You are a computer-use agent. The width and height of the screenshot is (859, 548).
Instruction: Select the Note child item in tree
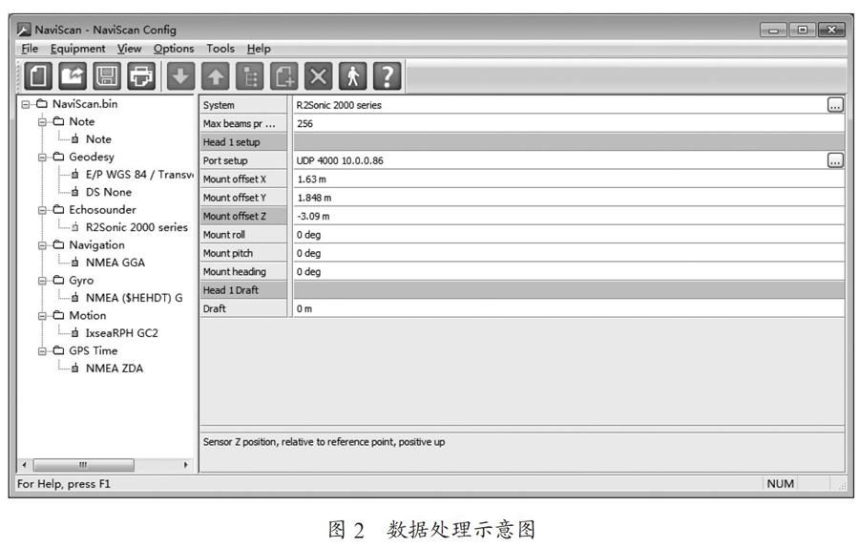pyautogui.click(x=98, y=139)
